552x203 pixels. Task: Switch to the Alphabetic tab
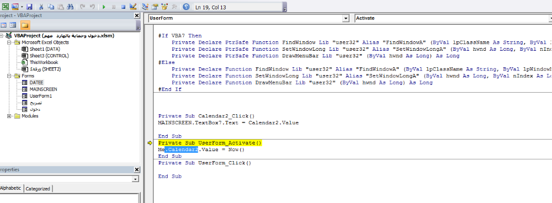tap(11, 188)
